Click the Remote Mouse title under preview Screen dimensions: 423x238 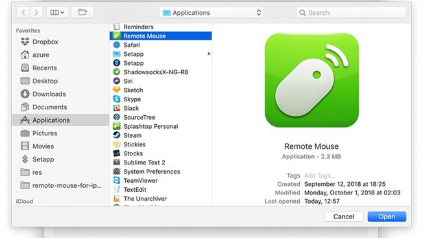click(x=311, y=146)
